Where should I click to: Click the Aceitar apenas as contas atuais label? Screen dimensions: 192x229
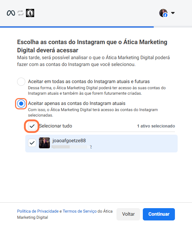pyautogui.click(x=77, y=104)
